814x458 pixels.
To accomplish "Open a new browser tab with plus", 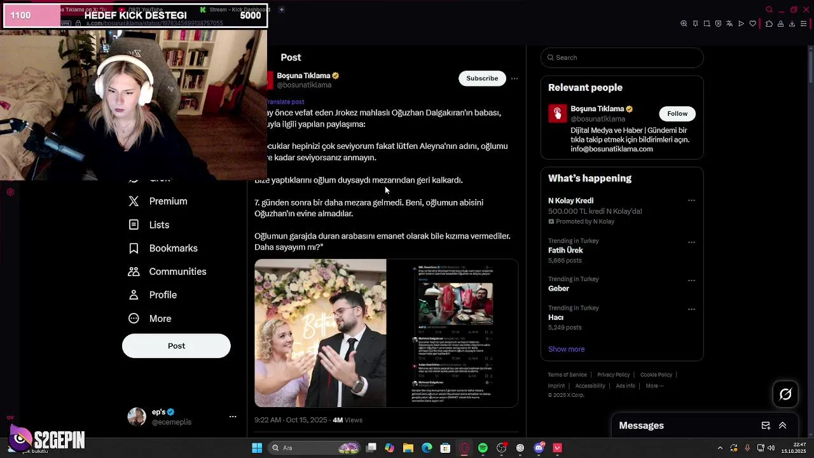I will point(282,10).
